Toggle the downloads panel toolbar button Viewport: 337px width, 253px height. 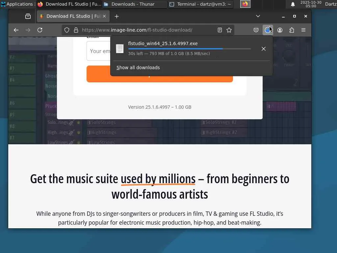tap(268, 30)
